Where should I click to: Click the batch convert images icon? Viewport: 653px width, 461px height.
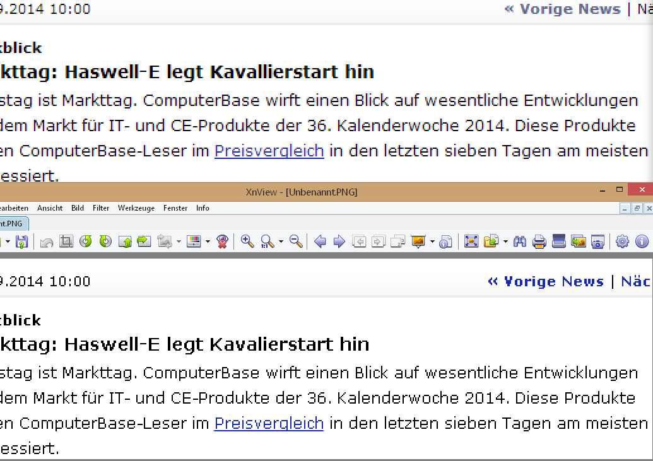(x=579, y=242)
